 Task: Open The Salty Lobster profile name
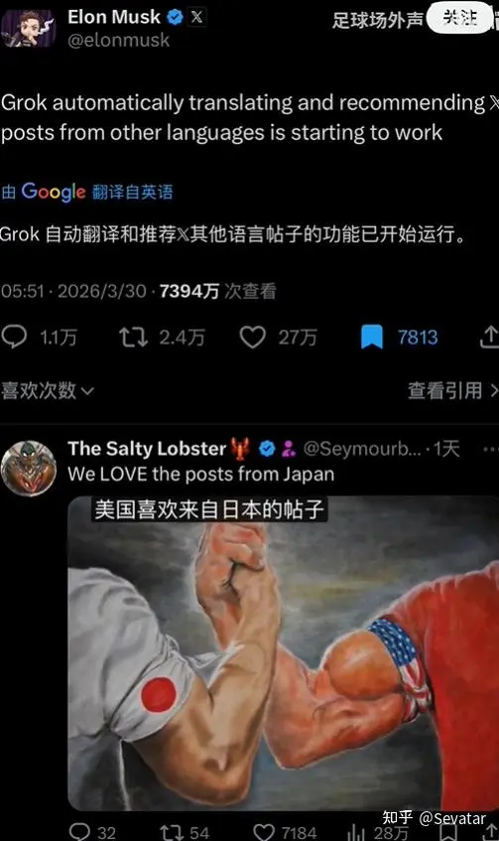(147, 449)
